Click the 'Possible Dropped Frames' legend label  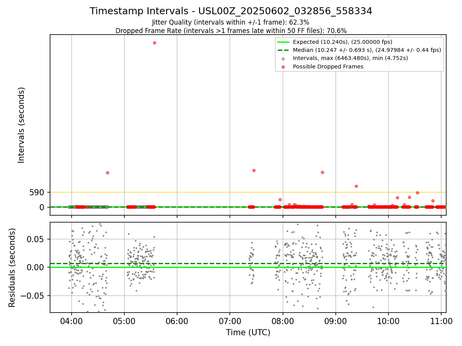click(328, 67)
